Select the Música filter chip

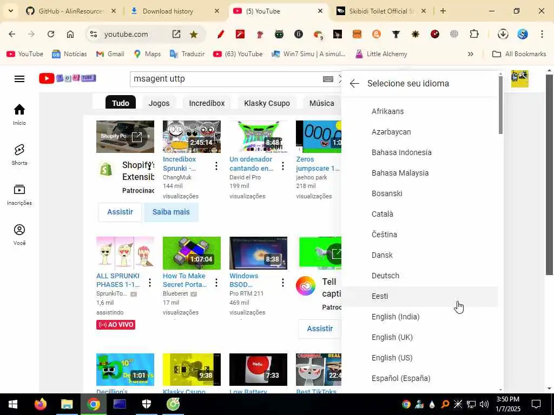click(x=321, y=103)
